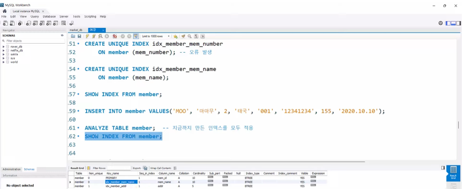Toggle left sidebar panel visibility
Screen dimensions: 463x189
point(448,23)
